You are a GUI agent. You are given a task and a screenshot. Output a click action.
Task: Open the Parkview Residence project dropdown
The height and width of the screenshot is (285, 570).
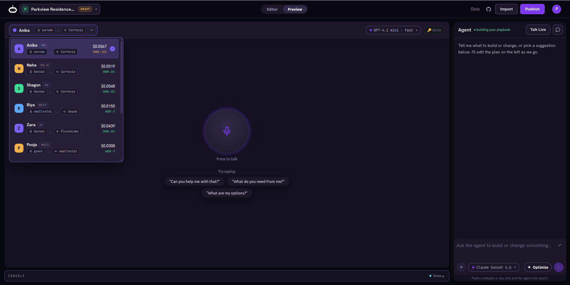60,9
